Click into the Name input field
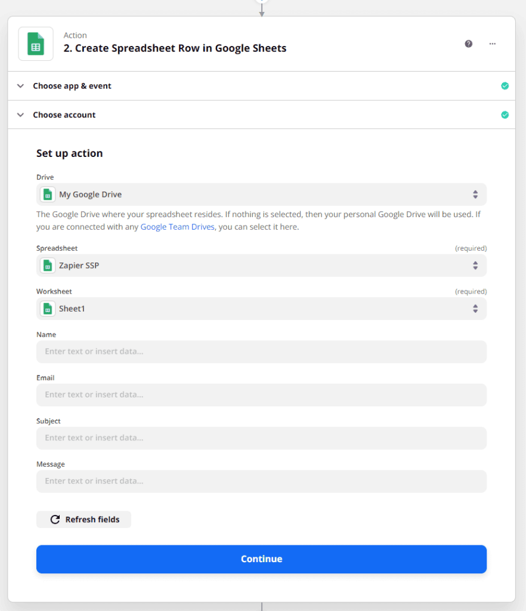The width and height of the screenshot is (526, 611). 261,352
